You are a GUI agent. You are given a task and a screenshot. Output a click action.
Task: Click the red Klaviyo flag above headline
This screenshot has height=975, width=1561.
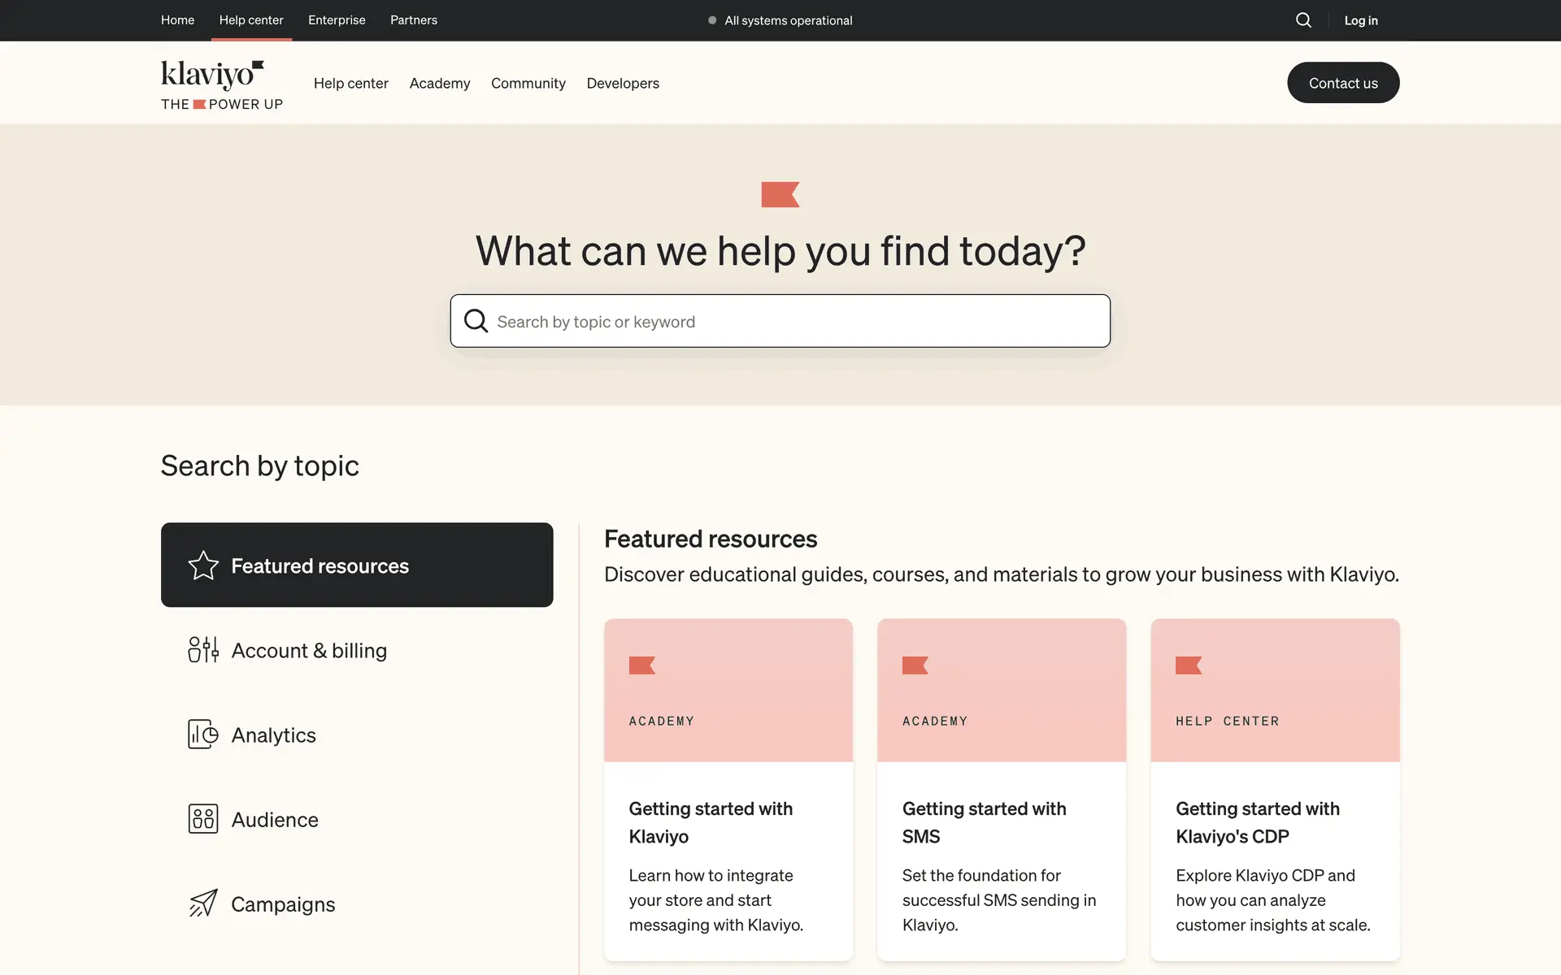coord(780,195)
